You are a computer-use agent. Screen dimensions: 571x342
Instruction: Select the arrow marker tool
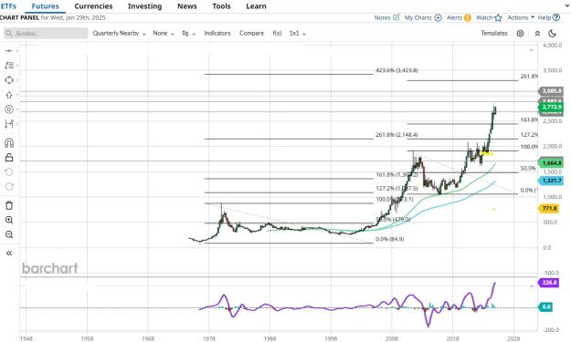(9, 95)
